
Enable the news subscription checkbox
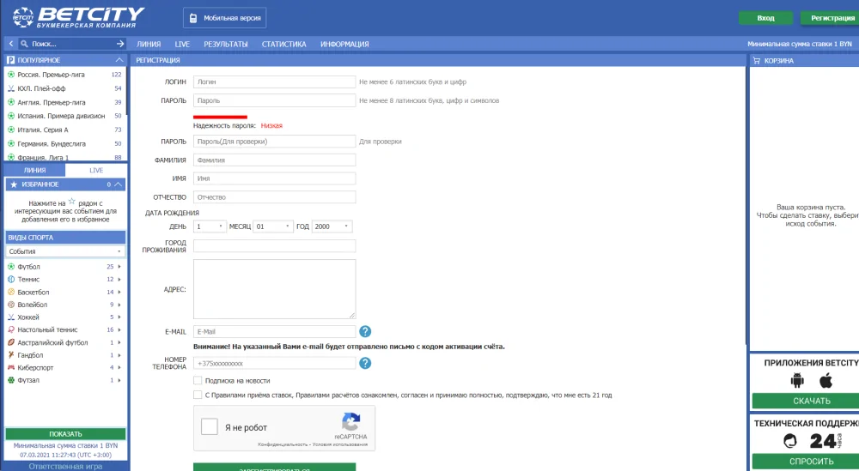198,380
